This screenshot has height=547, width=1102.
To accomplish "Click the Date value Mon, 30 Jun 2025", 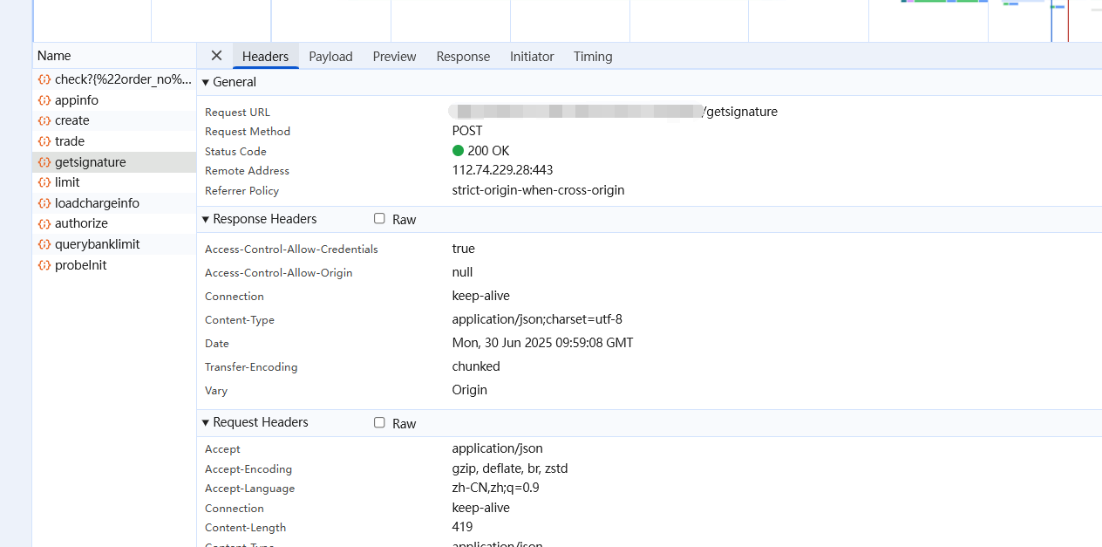I will click(x=542, y=343).
